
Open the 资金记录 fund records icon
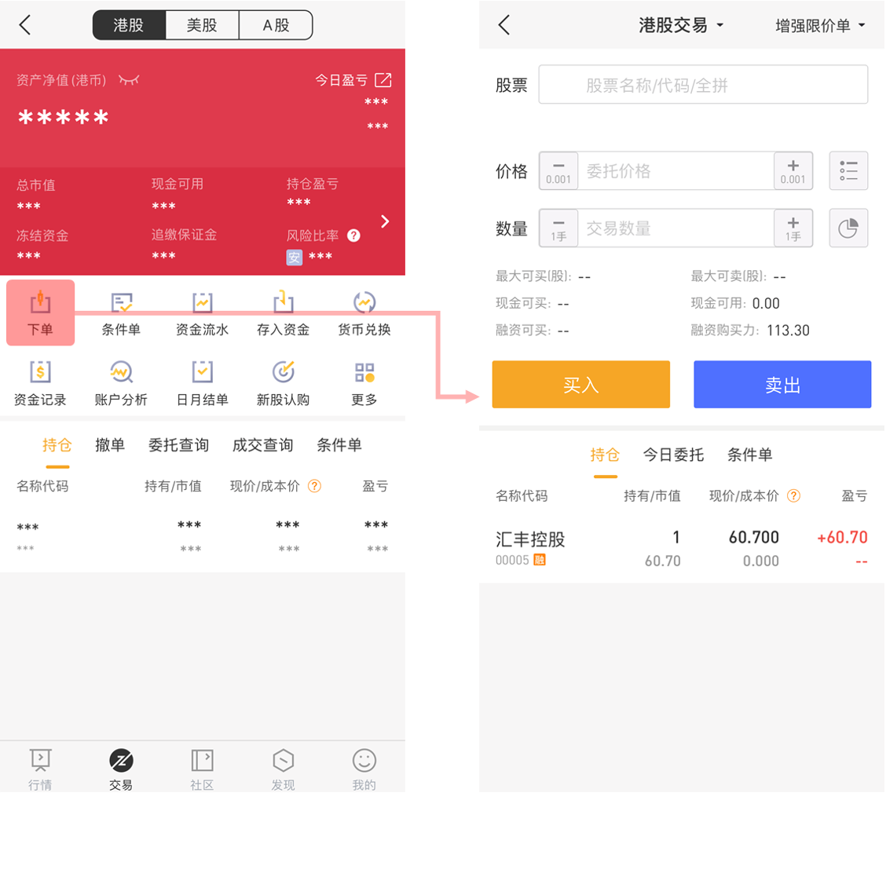click(x=40, y=383)
